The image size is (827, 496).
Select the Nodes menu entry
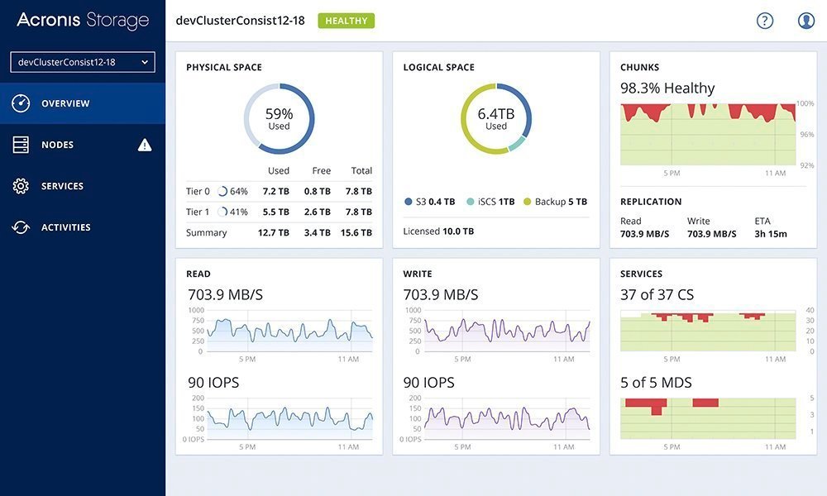[58, 144]
